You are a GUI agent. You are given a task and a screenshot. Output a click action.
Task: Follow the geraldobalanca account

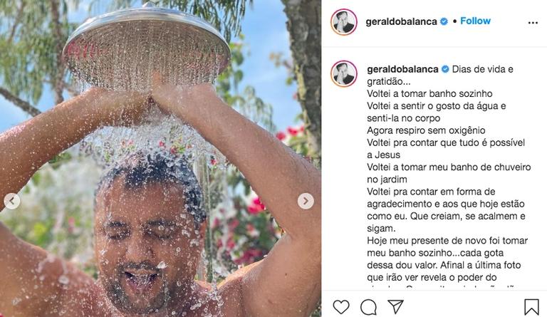click(x=475, y=21)
